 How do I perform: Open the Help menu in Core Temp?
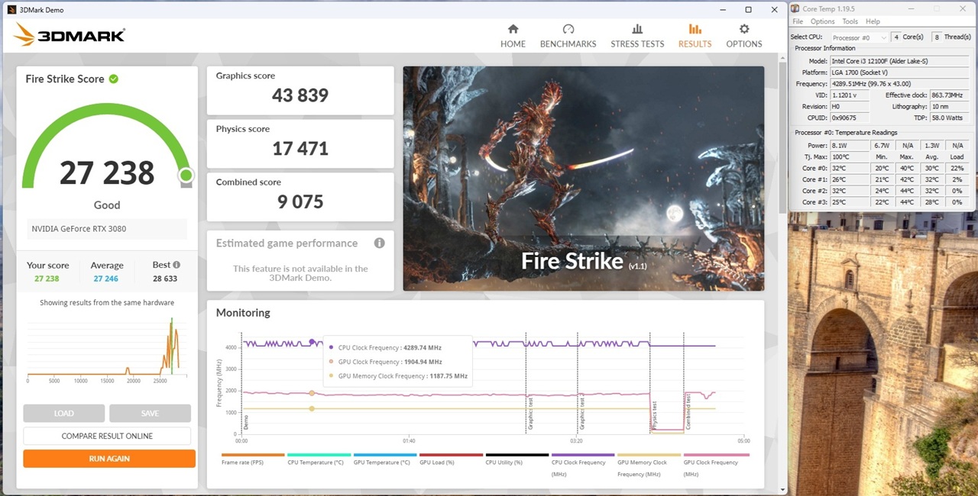873,21
